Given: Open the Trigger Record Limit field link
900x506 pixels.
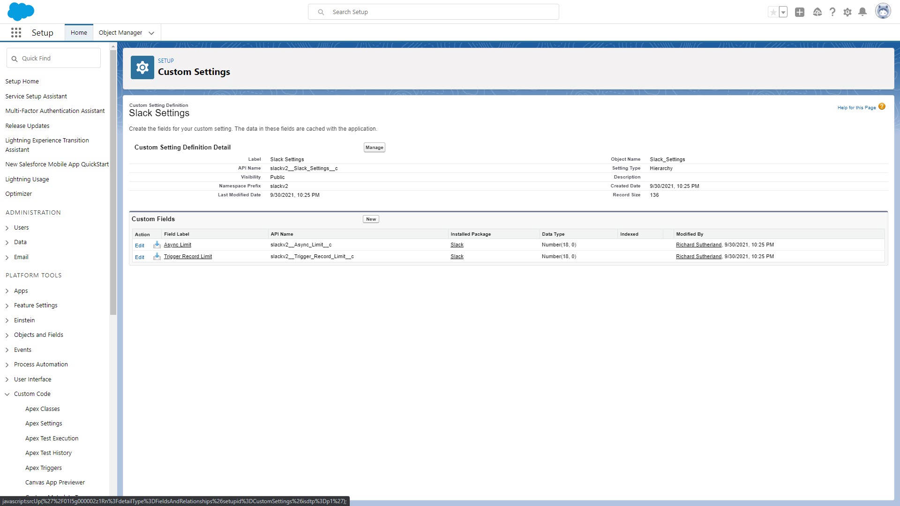Looking at the screenshot, I should pos(187,256).
